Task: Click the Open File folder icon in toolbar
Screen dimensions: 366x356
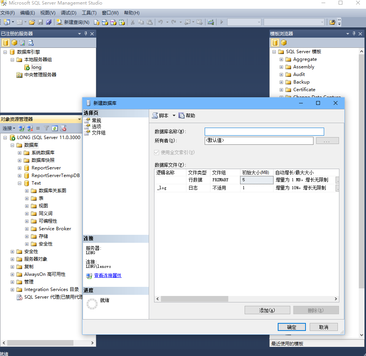Action: click(x=32, y=22)
